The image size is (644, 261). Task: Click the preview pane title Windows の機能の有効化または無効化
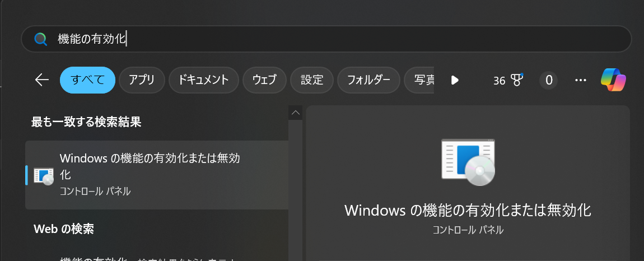(468, 210)
